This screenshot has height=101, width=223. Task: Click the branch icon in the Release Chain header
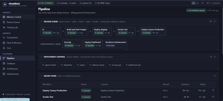point(211,22)
